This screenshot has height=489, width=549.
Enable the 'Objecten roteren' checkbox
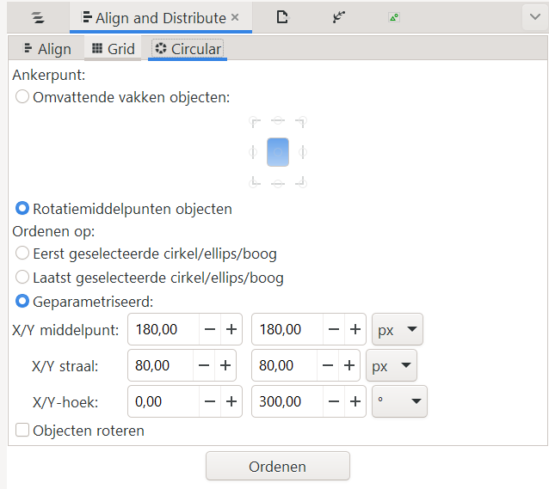coord(22,431)
